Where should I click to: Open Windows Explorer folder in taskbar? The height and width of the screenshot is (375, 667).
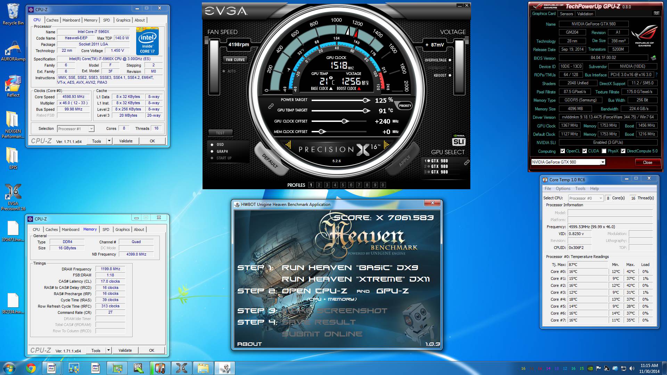click(203, 368)
